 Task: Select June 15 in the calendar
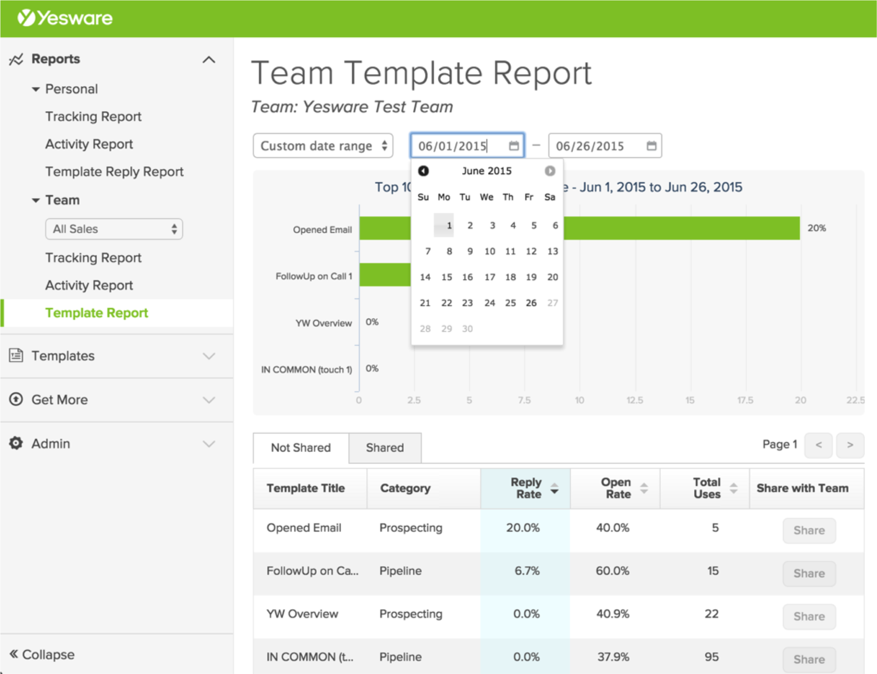(447, 277)
